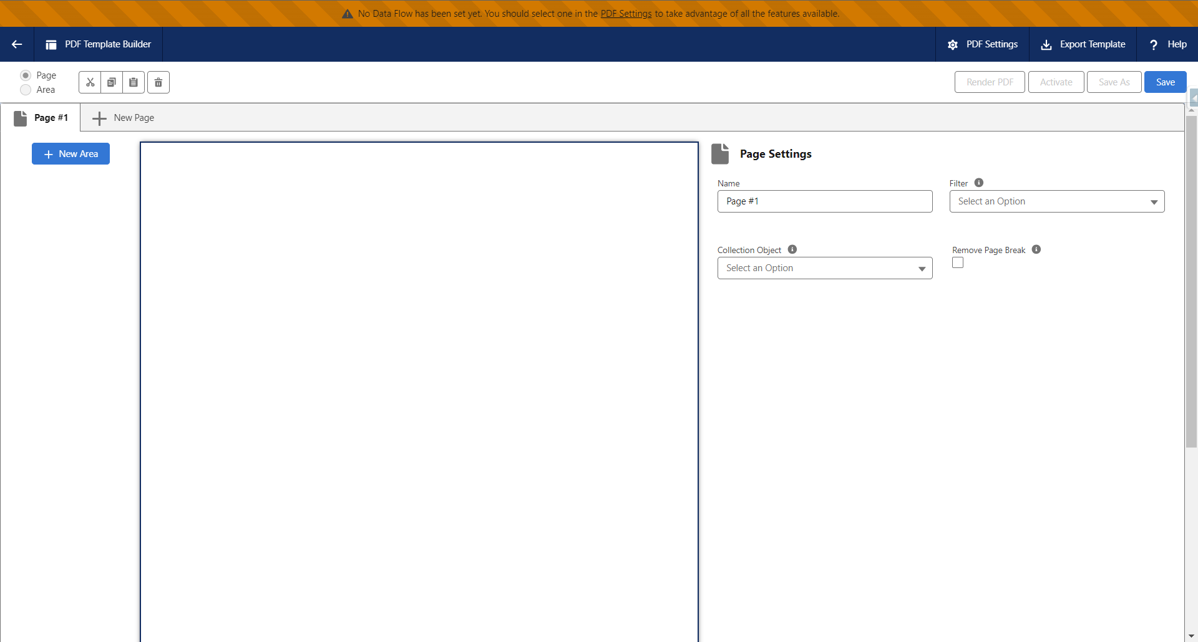Open the Collection Object dropdown

(x=824, y=268)
